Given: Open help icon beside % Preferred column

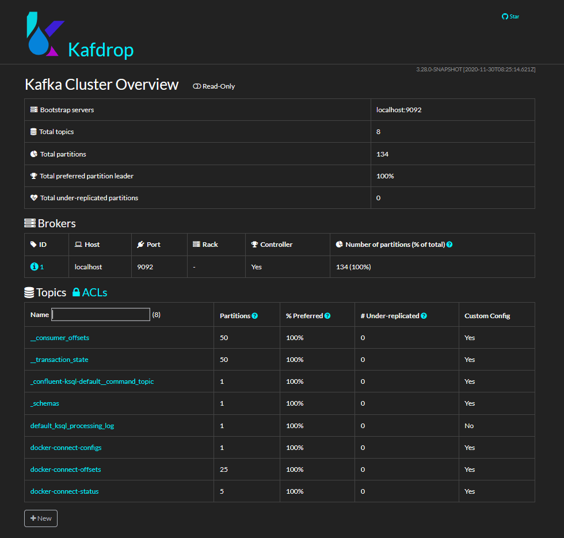Looking at the screenshot, I should tap(327, 316).
